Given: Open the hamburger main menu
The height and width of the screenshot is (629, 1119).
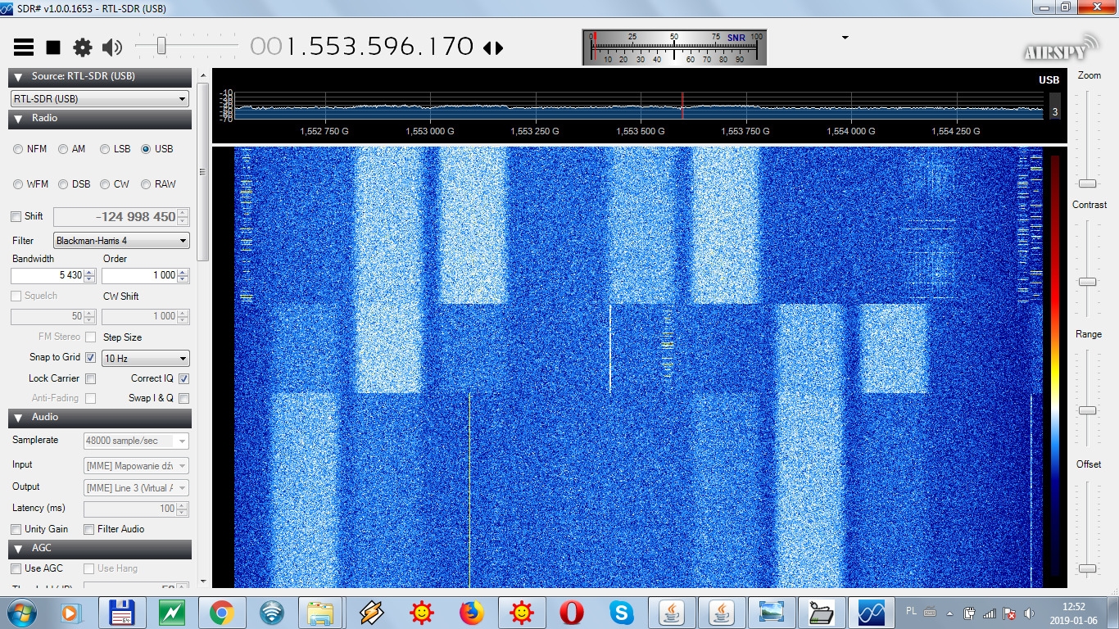Looking at the screenshot, I should click(24, 48).
